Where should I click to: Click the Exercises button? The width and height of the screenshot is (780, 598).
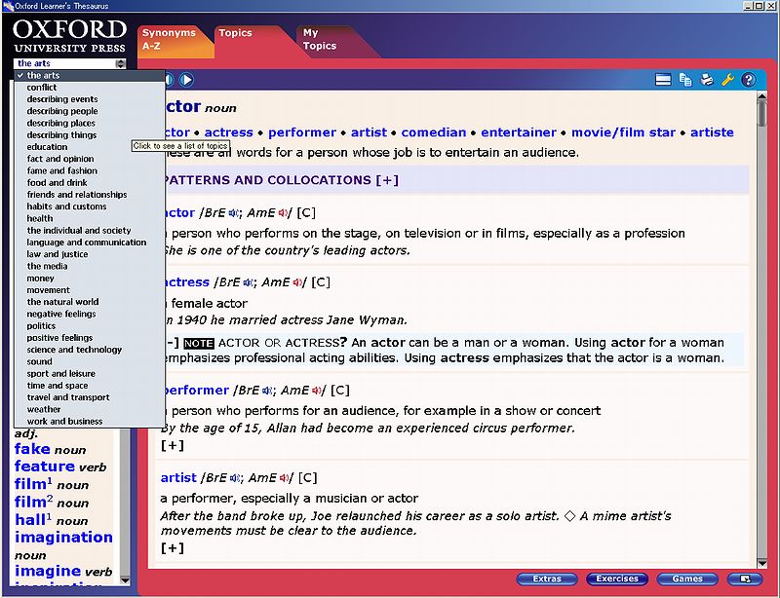pos(617,579)
